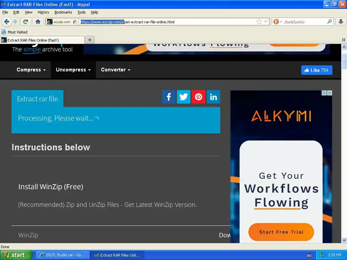
Task: Click the AdChoices triangle icon
Action: coord(324,93)
